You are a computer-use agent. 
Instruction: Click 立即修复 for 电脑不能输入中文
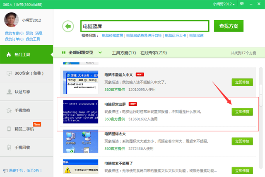(242, 82)
